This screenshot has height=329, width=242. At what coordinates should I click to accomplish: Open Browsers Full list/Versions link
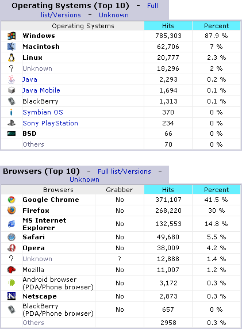(x=124, y=171)
